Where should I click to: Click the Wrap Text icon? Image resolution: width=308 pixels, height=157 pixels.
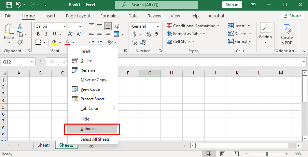click(117, 26)
